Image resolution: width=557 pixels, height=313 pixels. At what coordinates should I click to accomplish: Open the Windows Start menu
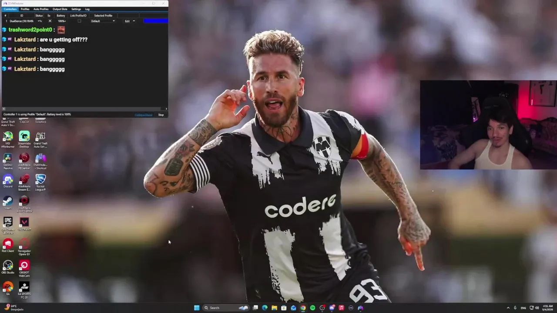pyautogui.click(x=197, y=308)
